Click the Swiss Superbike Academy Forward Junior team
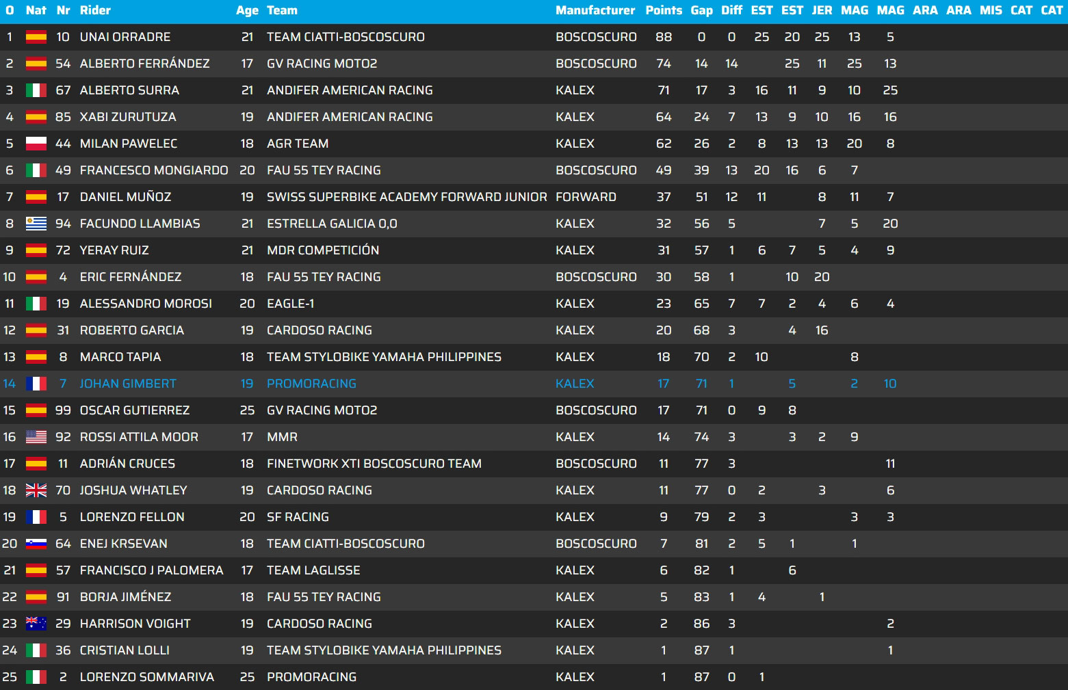This screenshot has width=1068, height=690. 406,197
